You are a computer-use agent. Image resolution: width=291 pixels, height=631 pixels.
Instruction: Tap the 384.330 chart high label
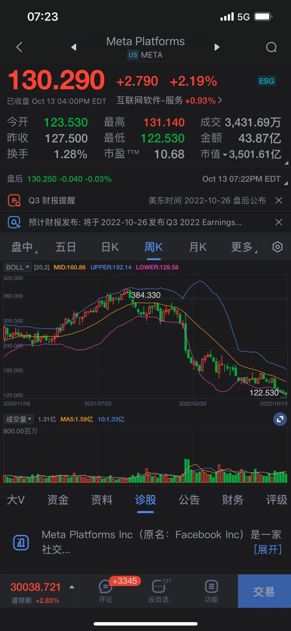146,295
